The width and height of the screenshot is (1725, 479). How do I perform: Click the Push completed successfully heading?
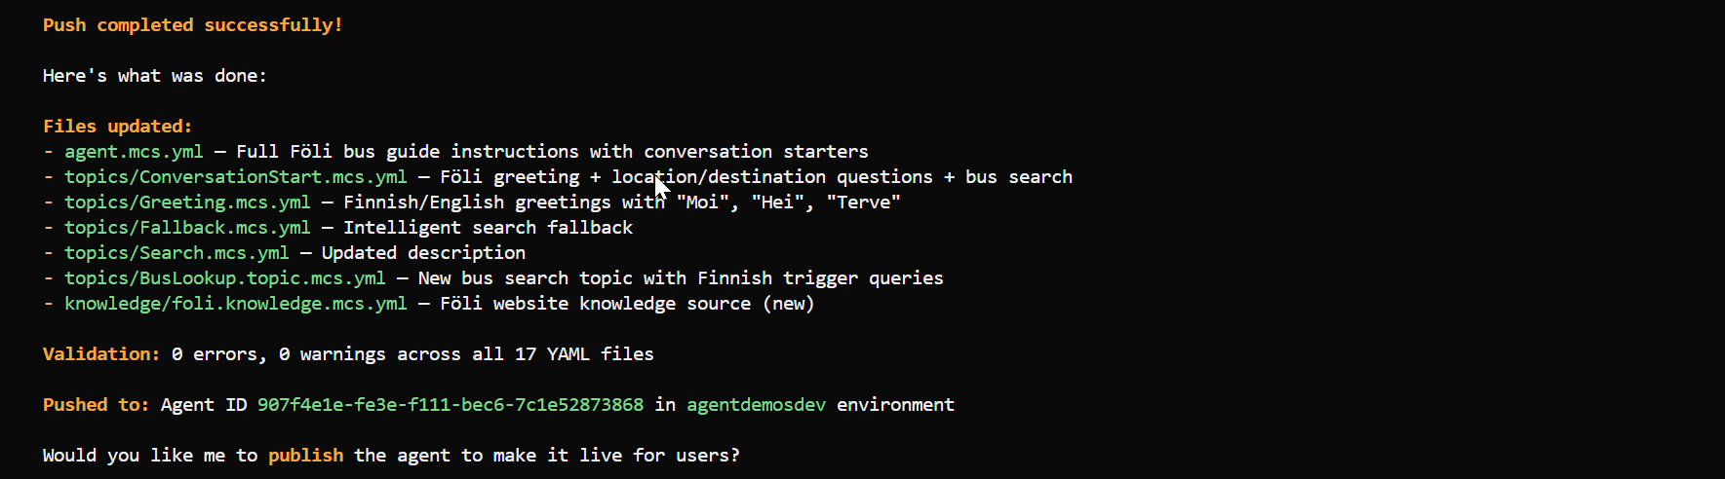193,25
